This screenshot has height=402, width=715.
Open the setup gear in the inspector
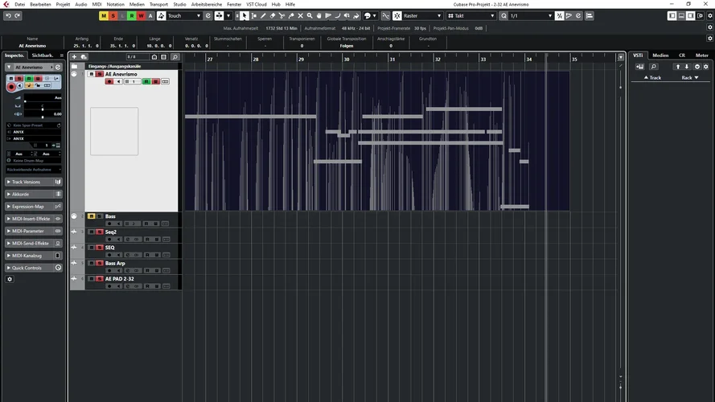pyautogui.click(x=10, y=279)
